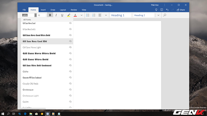Launch Microsoft Edge from taskbar
207x116 pixels.
(25, 114)
